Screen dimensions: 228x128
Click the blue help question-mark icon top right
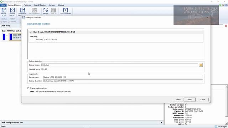pos(226,5)
